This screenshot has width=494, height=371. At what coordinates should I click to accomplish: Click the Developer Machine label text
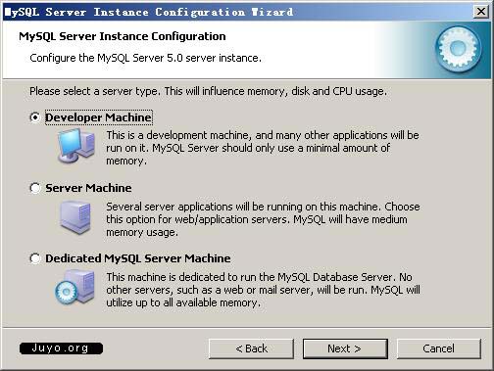[98, 117]
